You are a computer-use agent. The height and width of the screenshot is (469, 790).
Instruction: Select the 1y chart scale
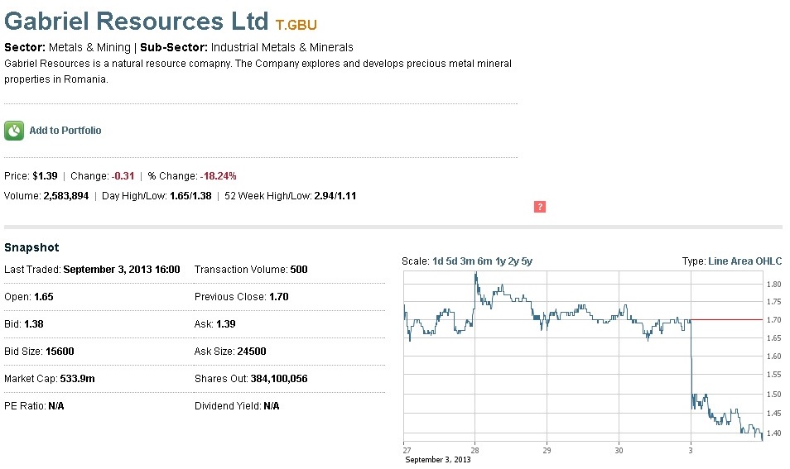click(500, 261)
